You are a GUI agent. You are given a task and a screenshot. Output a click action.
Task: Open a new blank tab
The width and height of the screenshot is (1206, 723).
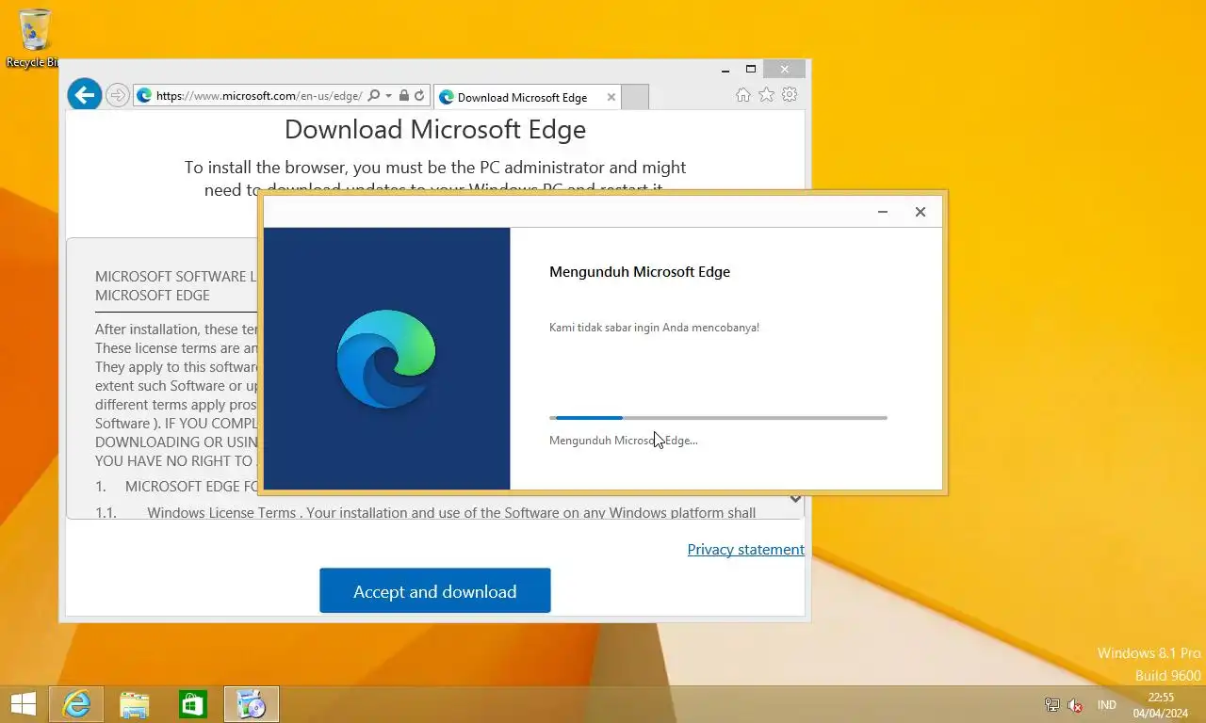coord(636,97)
